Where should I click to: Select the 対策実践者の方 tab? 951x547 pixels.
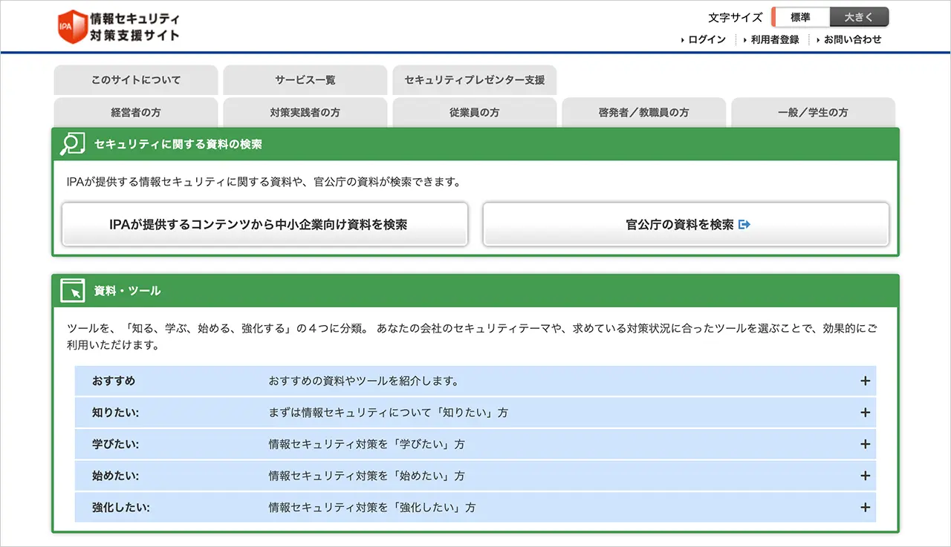tap(305, 113)
